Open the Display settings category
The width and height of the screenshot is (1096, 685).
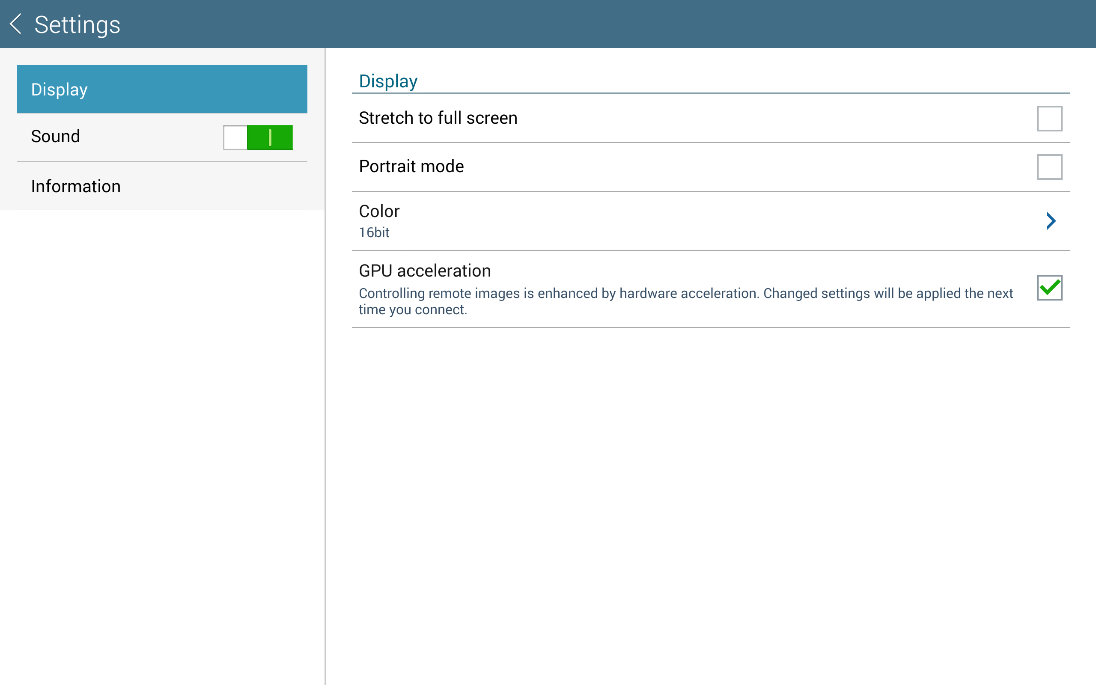(x=162, y=89)
